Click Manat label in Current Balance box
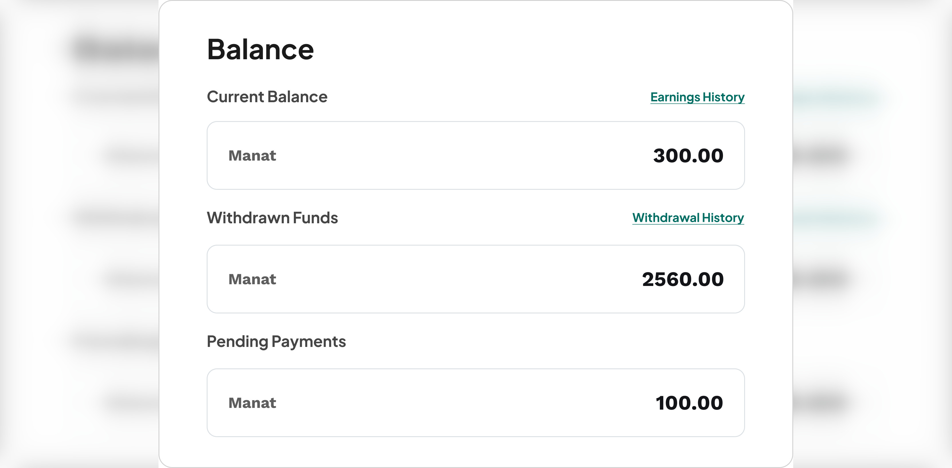 [252, 155]
